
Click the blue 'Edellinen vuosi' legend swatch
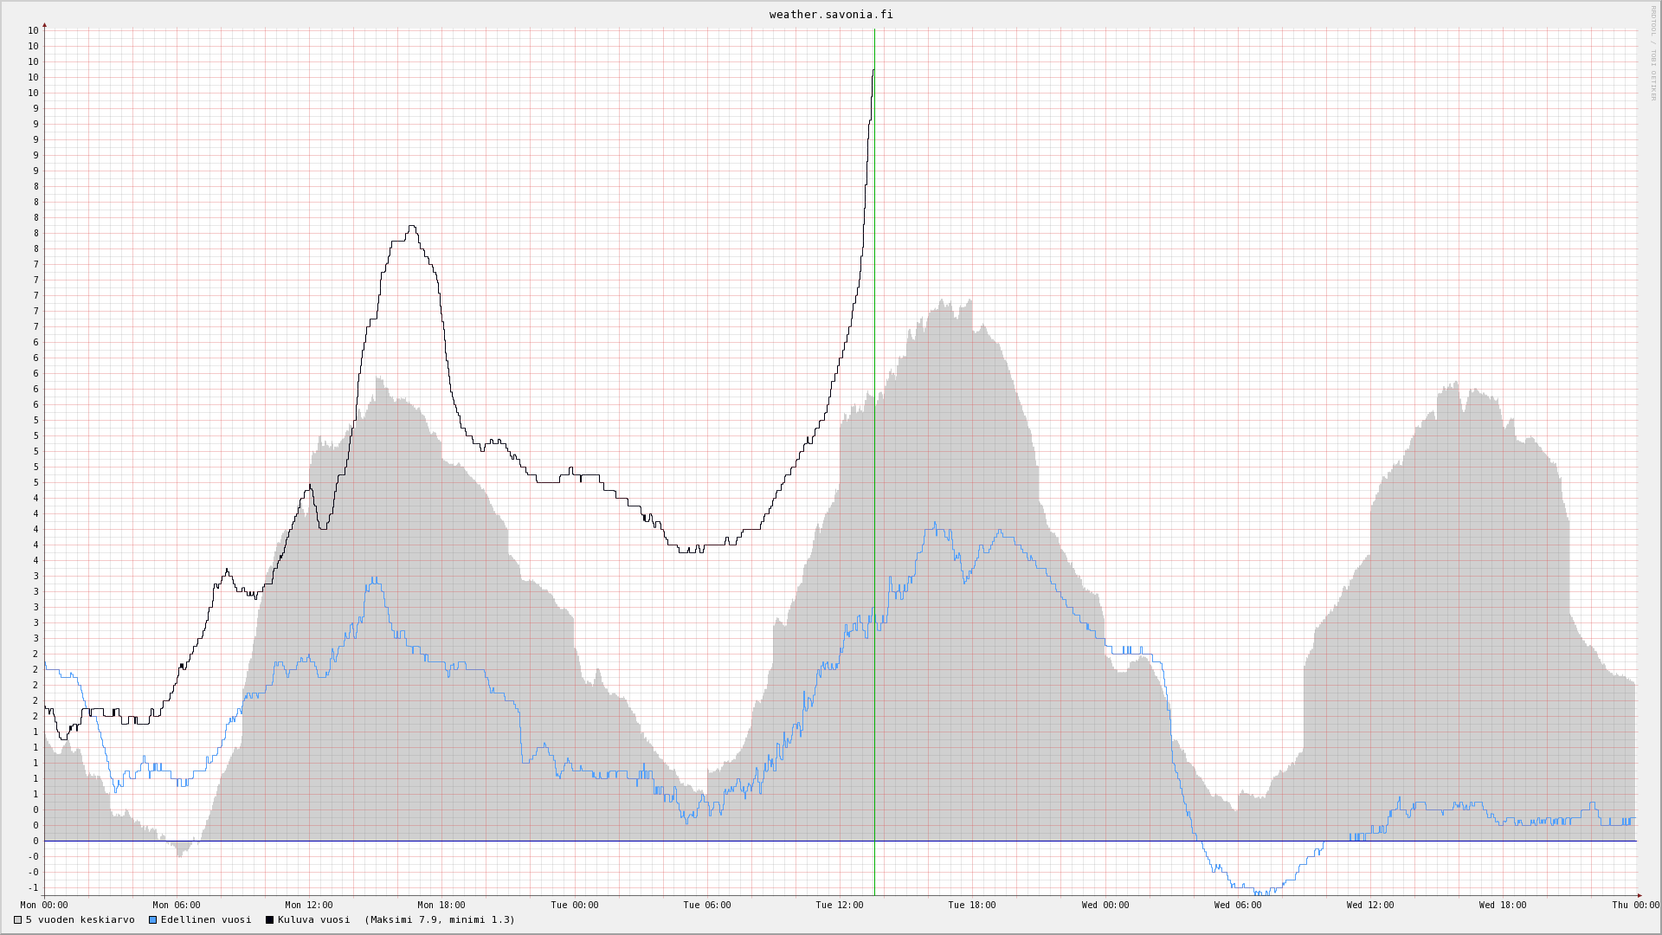pos(153,920)
